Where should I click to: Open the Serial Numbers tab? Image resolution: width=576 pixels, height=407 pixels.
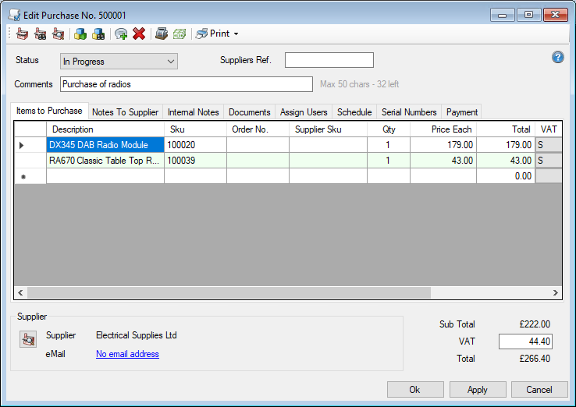point(409,112)
